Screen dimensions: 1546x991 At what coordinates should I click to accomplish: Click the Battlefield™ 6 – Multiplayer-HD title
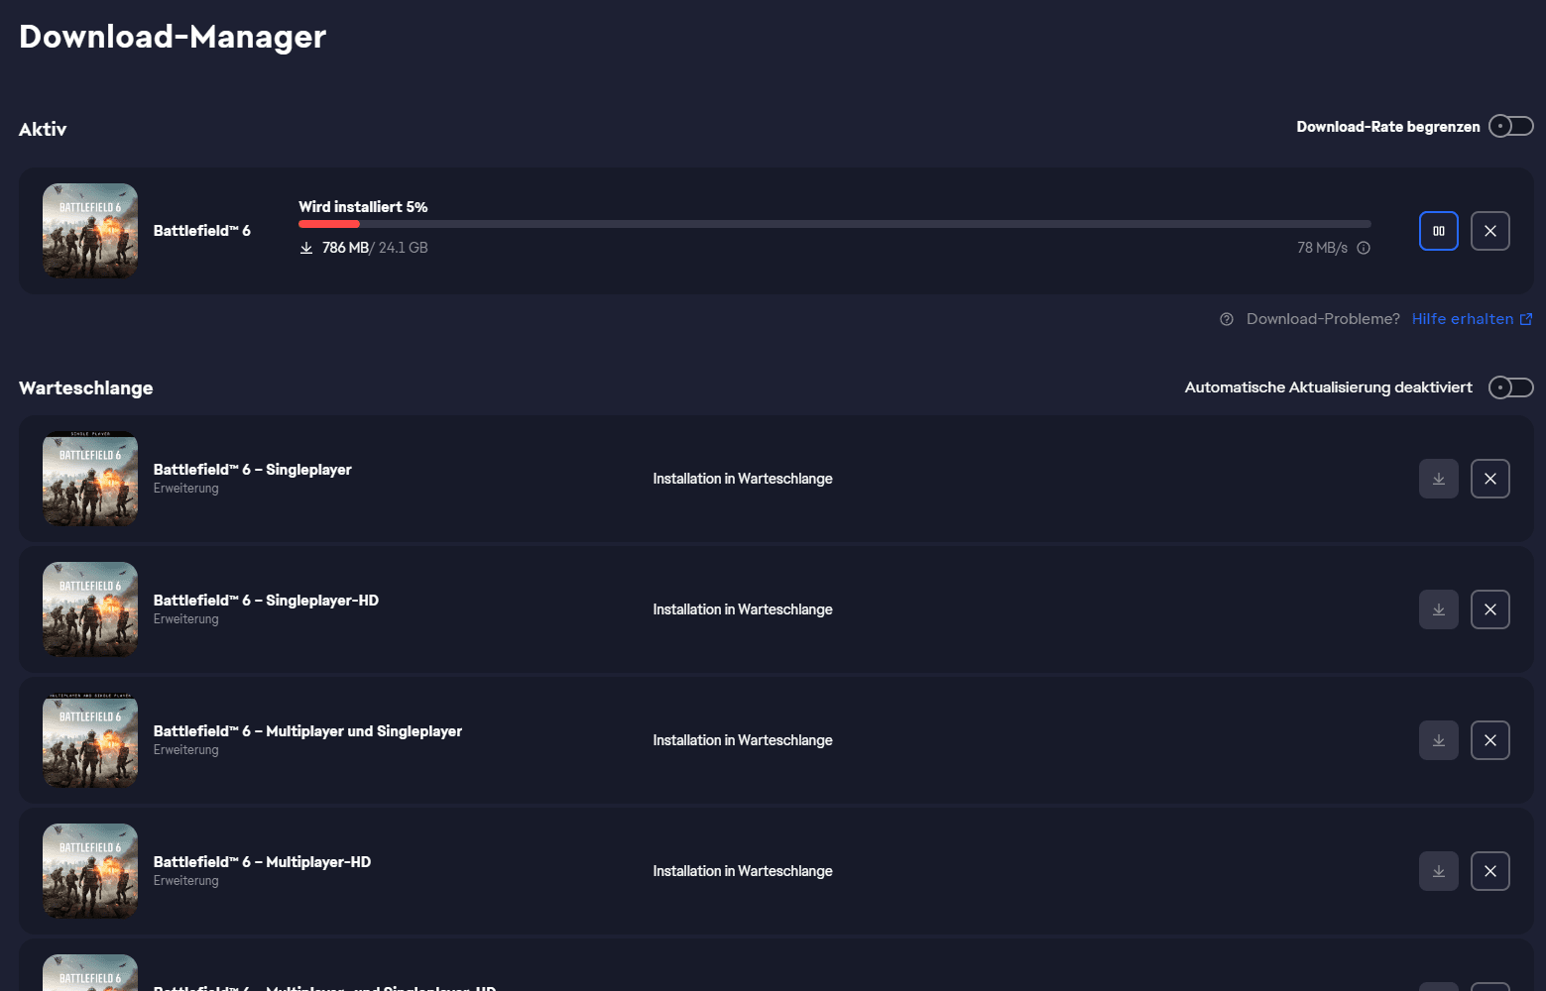pyautogui.click(x=262, y=862)
